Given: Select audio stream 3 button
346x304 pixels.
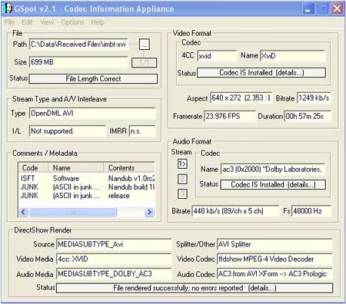Looking at the screenshot, I should (x=182, y=193).
